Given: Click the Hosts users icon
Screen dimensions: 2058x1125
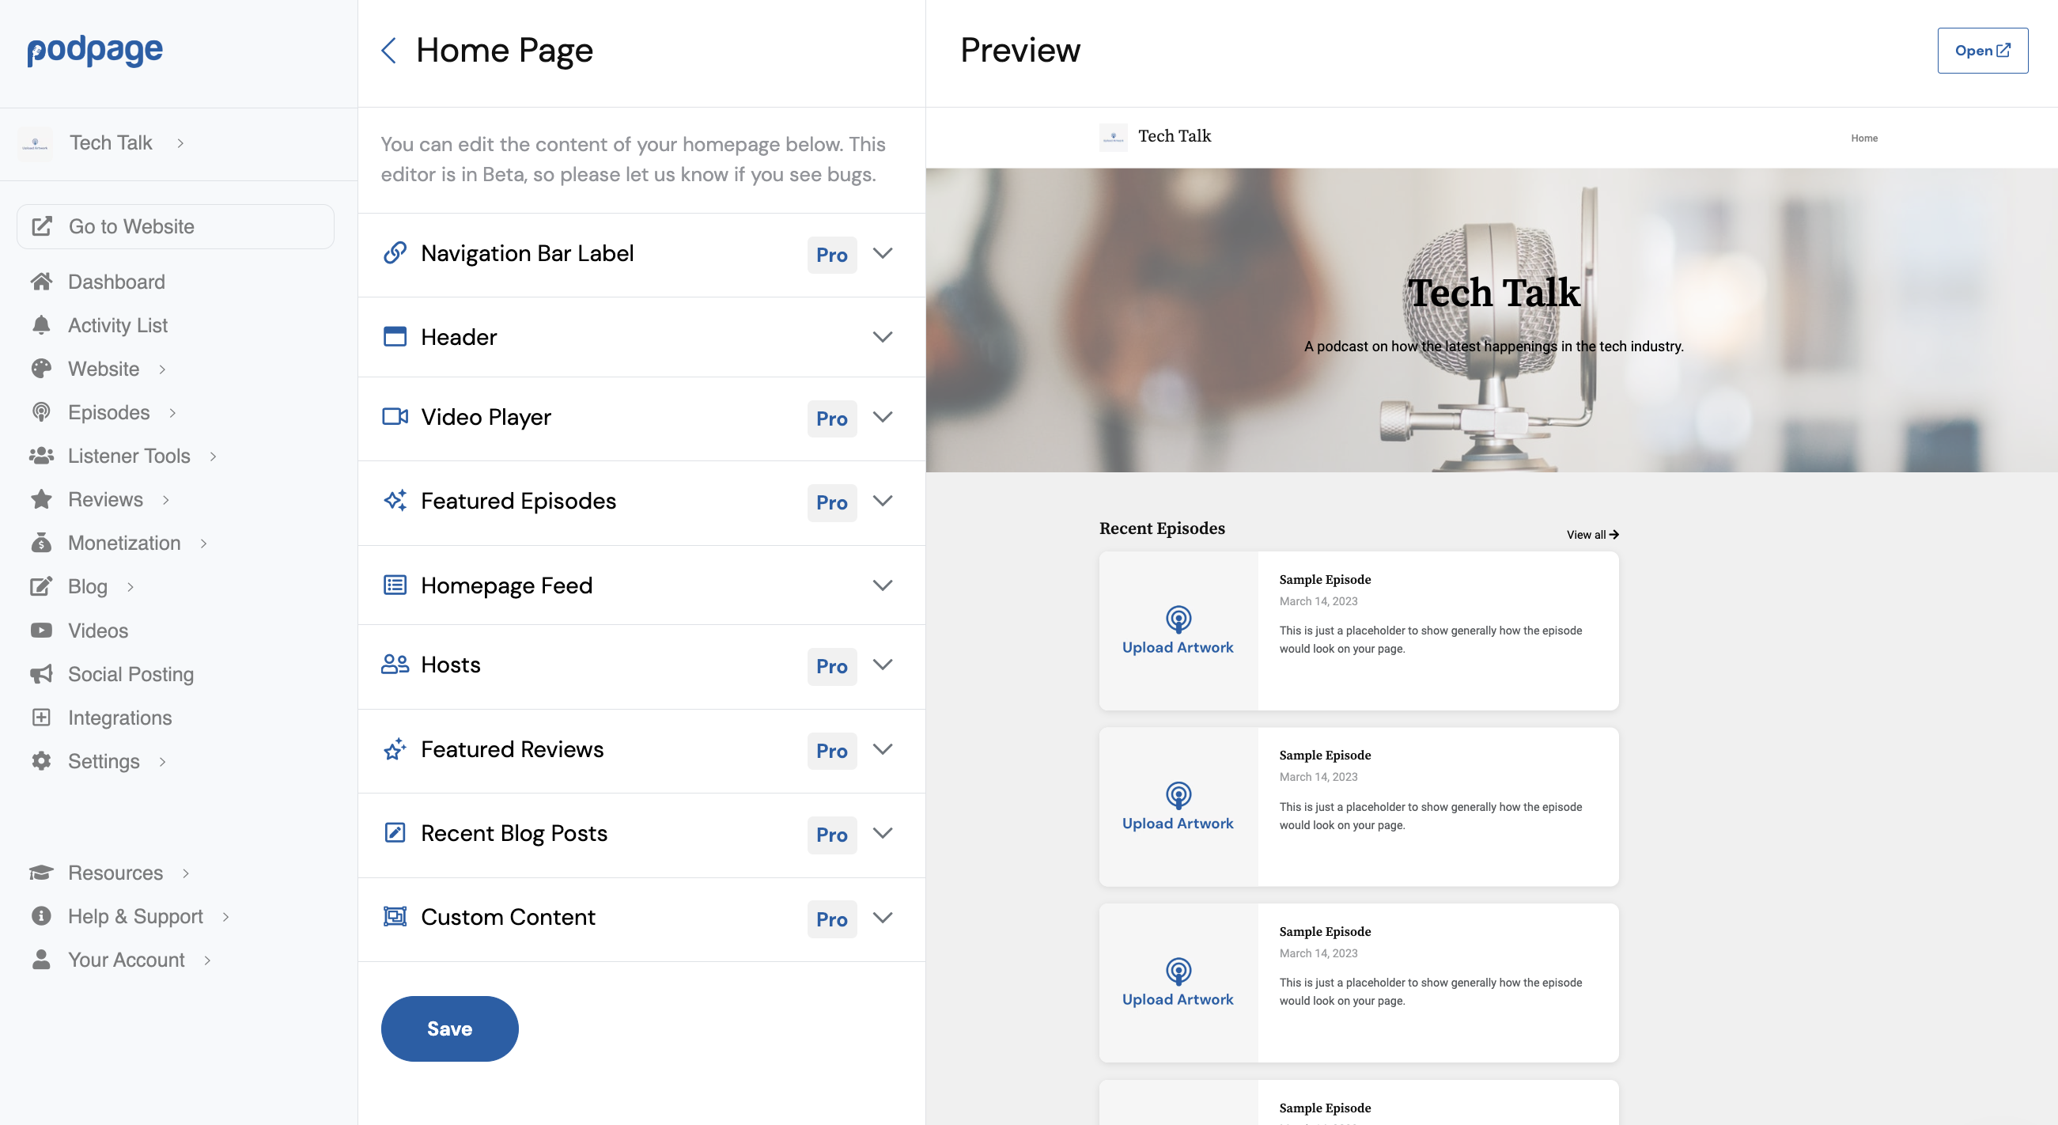Looking at the screenshot, I should click(395, 665).
